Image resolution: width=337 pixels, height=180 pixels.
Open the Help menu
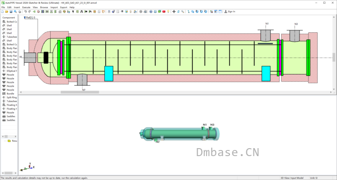(x=72, y=7)
